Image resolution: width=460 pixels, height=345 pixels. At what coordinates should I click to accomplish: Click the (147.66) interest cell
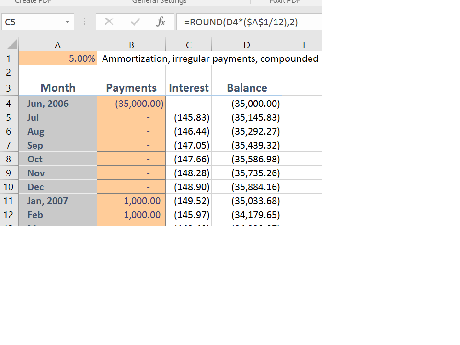(189, 159)
